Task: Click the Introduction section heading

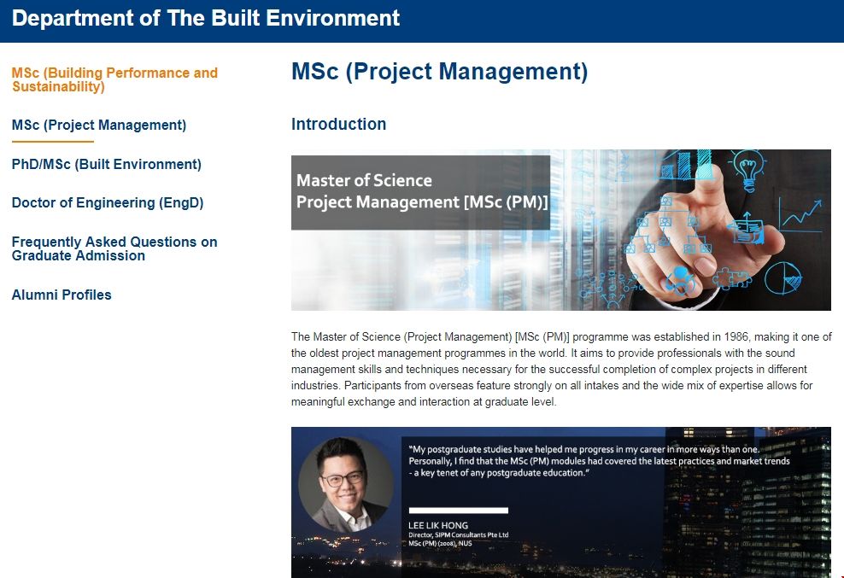Action: [338, 125]
